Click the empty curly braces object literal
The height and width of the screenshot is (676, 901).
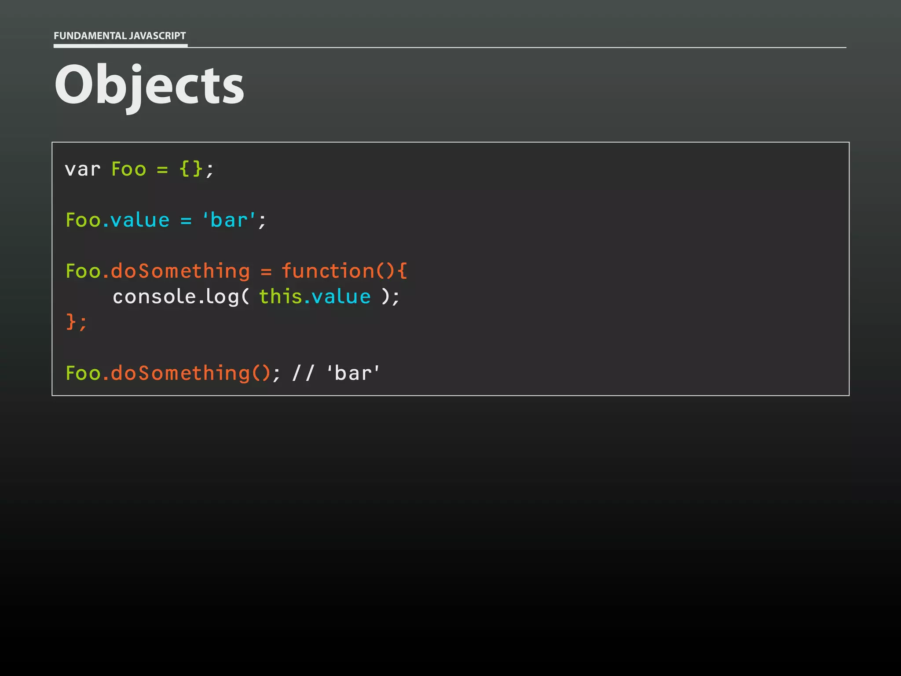191,169
